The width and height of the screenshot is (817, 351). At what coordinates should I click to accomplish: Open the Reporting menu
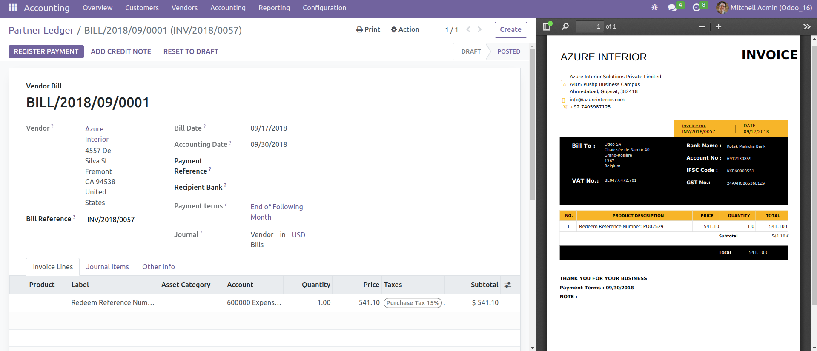274,8
